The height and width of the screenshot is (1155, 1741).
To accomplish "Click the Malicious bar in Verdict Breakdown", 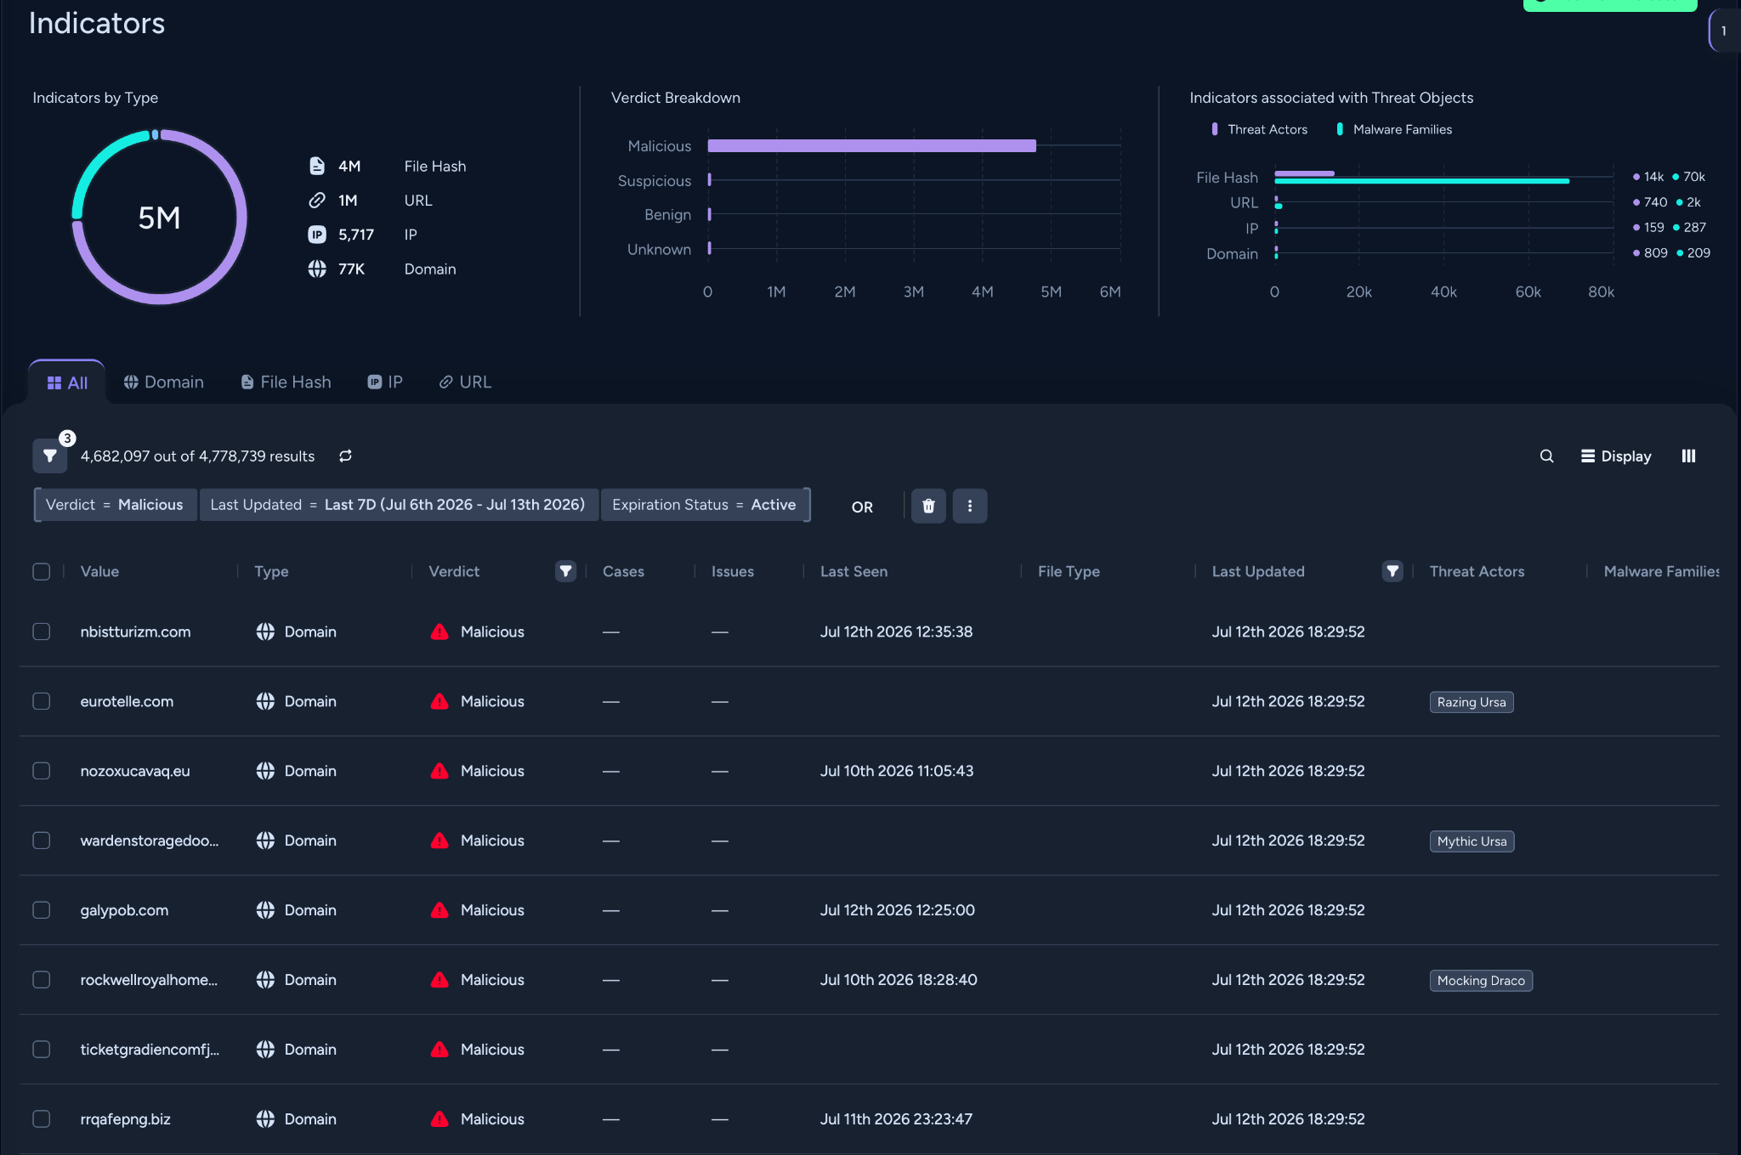I will pyautogui.click(x=871, y=146).
